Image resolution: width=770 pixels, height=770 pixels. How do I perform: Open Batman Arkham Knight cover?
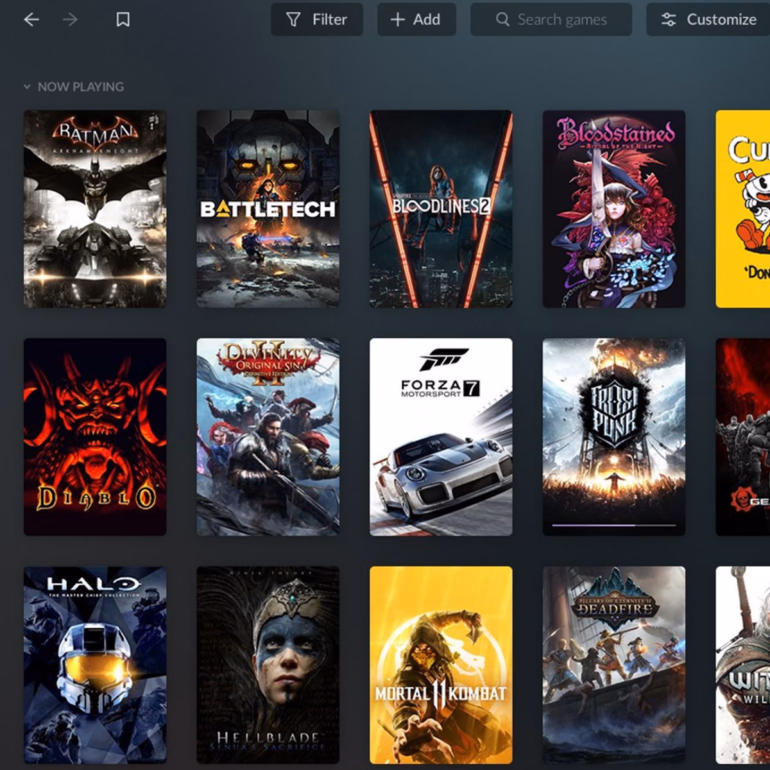95,209
